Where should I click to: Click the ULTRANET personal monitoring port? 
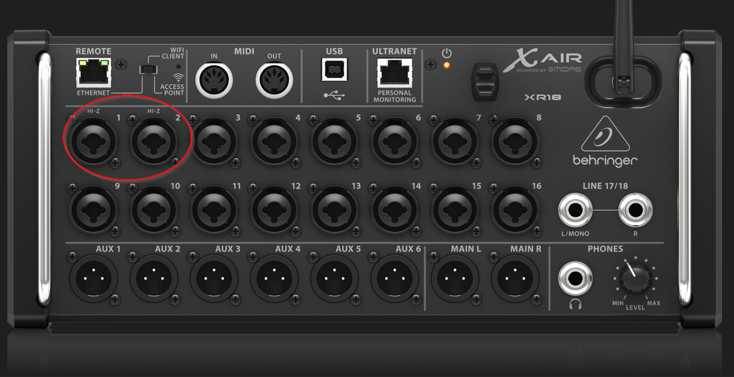[394, 72]
